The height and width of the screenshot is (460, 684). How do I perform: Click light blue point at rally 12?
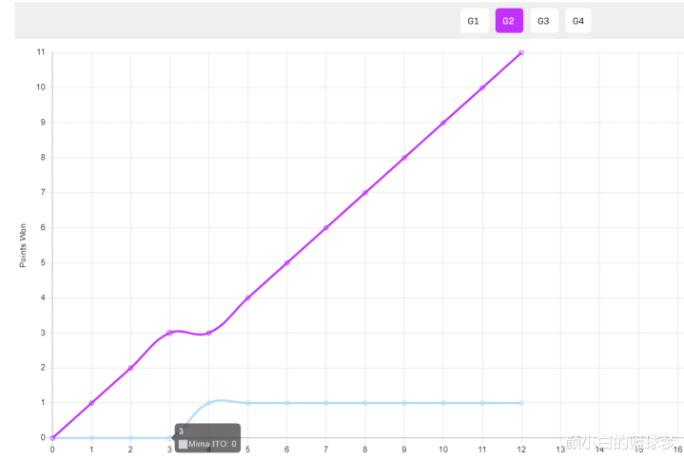tap(521, 403)
